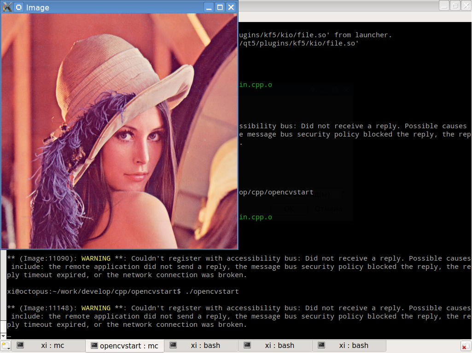This screenshot has height=353, width=472.
Task: Click the 'kio/file.so' from launcher.' line
Action: coord(315,35)
